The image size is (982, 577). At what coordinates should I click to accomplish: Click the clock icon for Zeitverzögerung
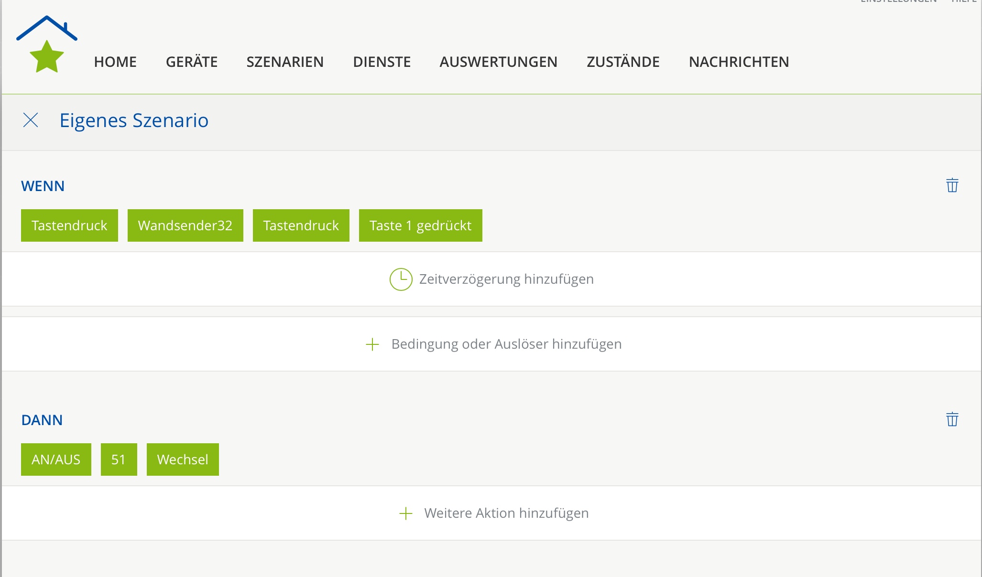coord(401,279)
